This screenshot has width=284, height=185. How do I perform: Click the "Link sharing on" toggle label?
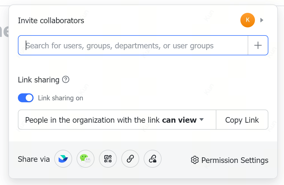[x=60, y=98]
